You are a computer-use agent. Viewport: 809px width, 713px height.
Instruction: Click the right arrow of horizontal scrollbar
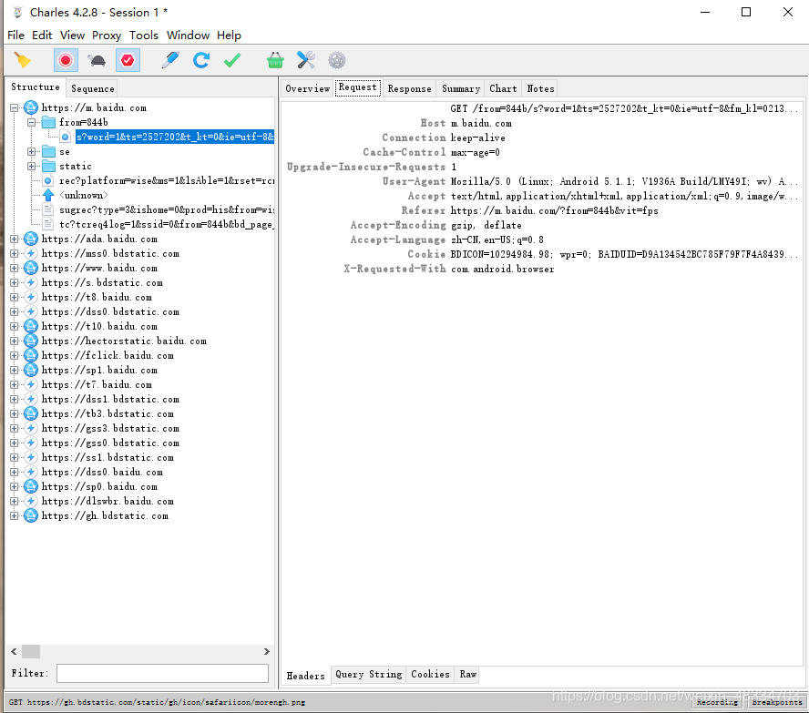point(267,652)
